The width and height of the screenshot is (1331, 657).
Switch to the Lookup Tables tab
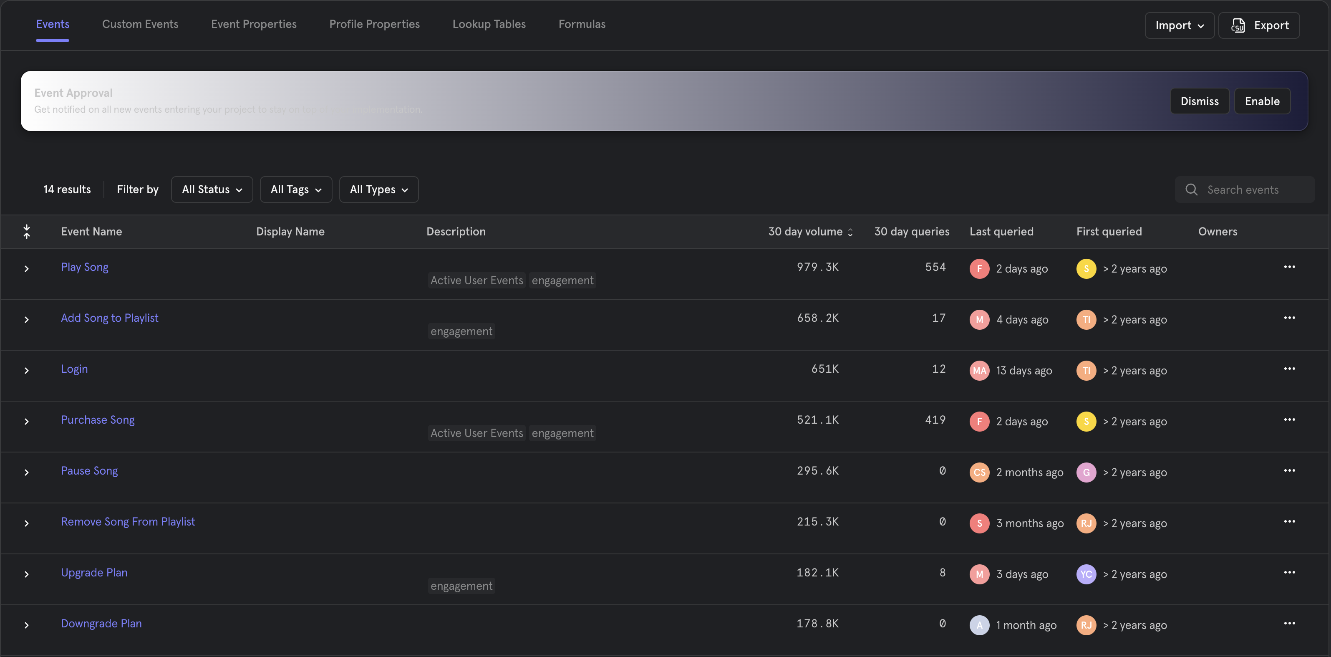point(489,24)
